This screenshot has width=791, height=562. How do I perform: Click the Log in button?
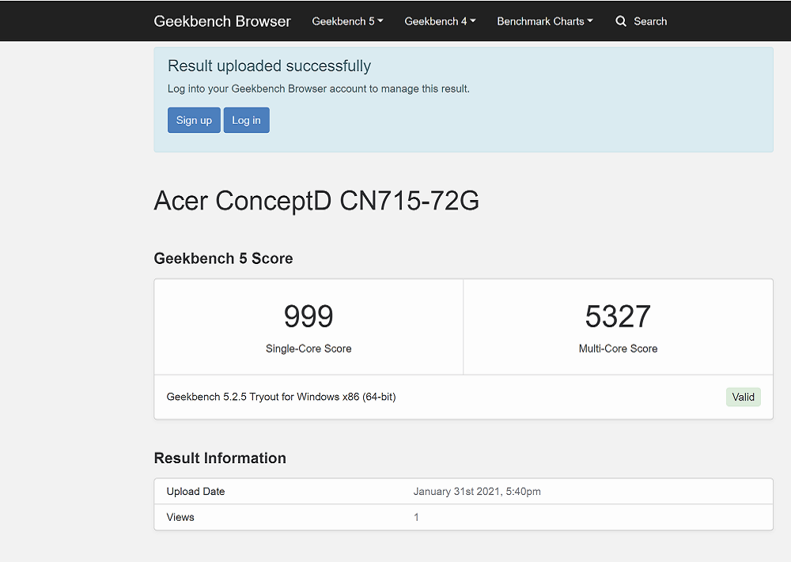coord(246,120)
